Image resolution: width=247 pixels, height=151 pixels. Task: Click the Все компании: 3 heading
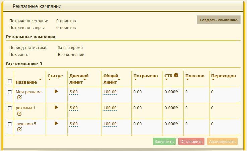24,64
